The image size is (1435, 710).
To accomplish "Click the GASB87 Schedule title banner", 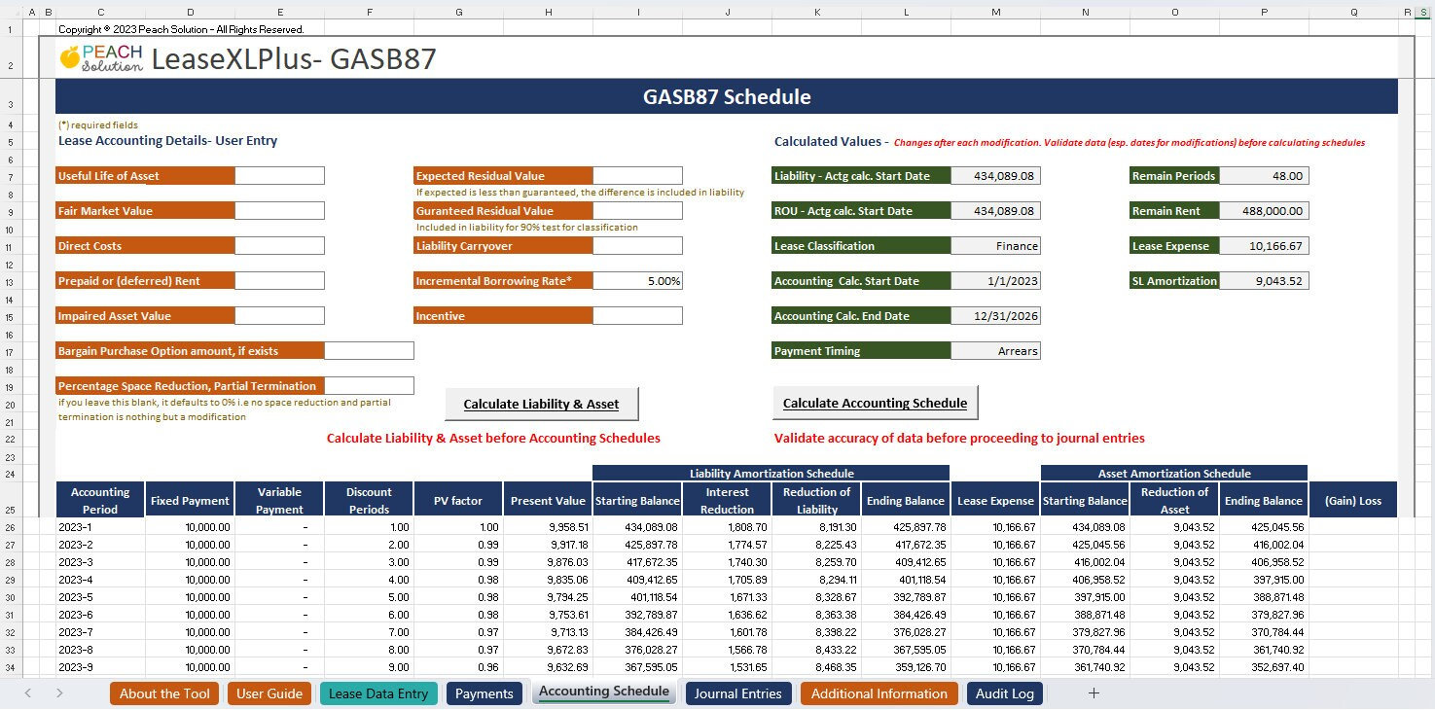I will (727, 96).
